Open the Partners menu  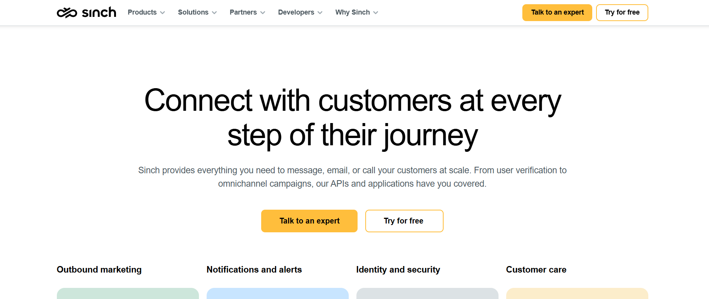click(x=247, y=12)
